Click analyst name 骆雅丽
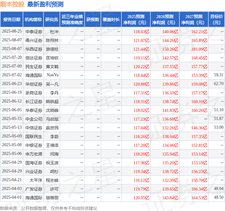The height and width of the screenshot is (211, 225). pos(52,197)
